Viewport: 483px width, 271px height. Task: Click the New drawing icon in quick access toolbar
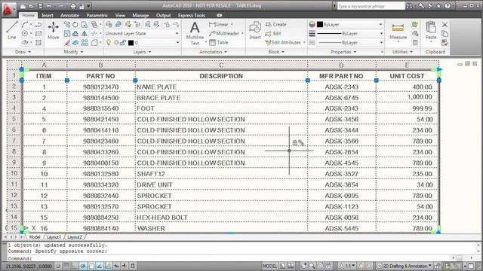click(x=23, y=6)
